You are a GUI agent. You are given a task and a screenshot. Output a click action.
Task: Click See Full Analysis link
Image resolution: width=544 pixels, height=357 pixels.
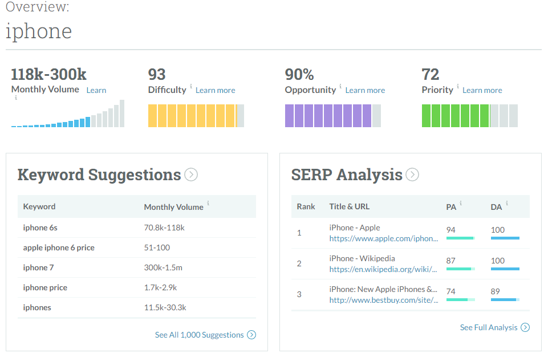click(489, 327)
